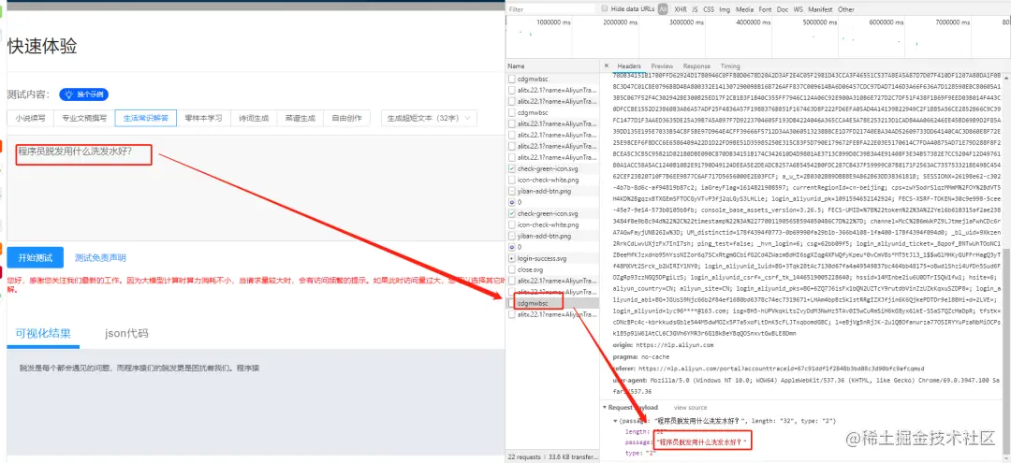Screen dimensions: 1011x463
Task: Filter network requests by CSS
Action: pos(708,9)
